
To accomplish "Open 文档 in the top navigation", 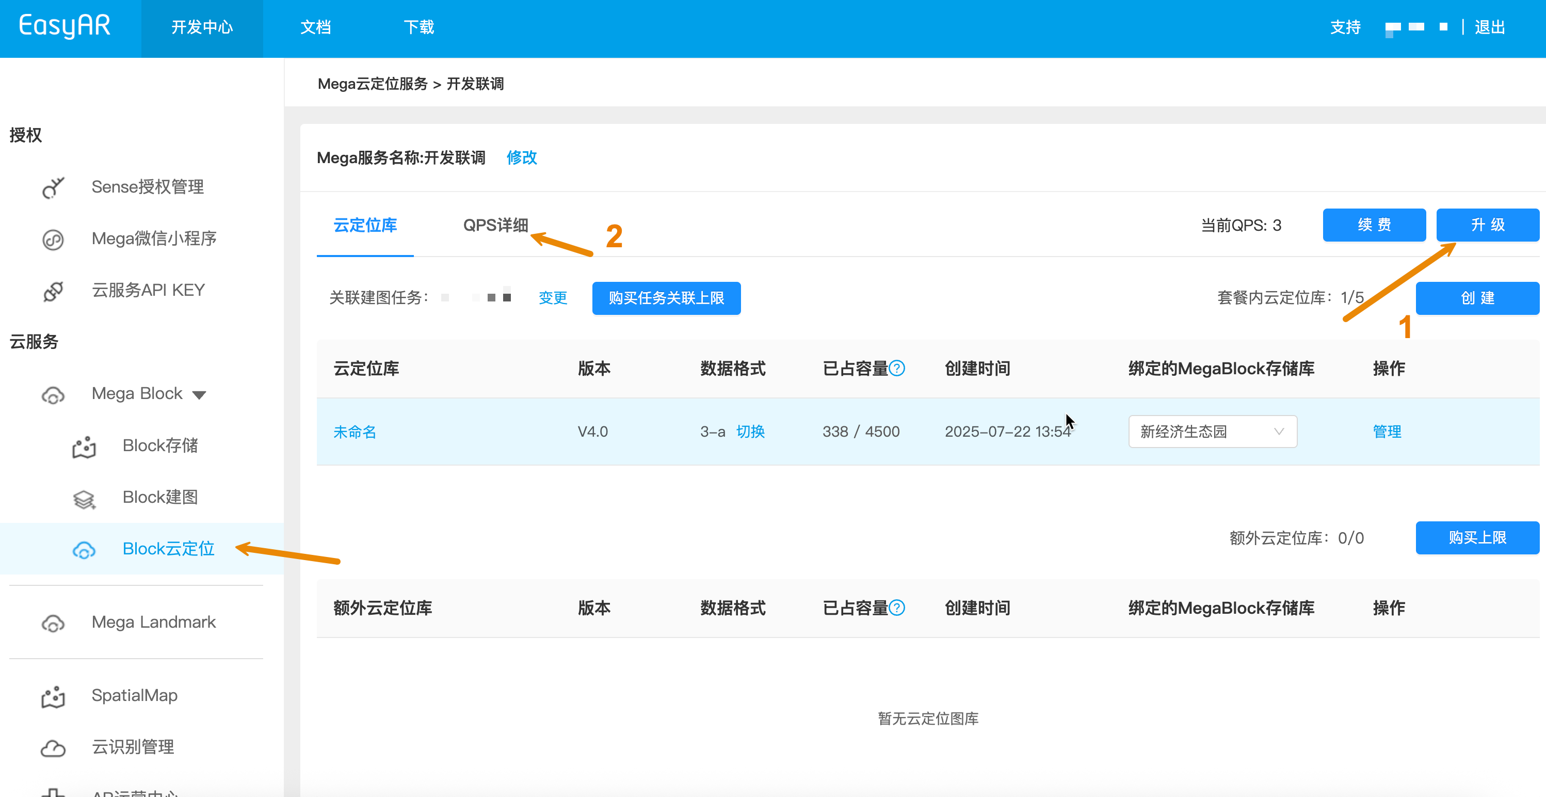I will (316, 27).
